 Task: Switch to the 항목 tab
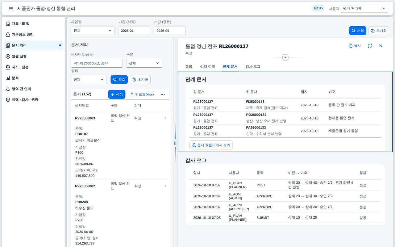click(189, 67)
